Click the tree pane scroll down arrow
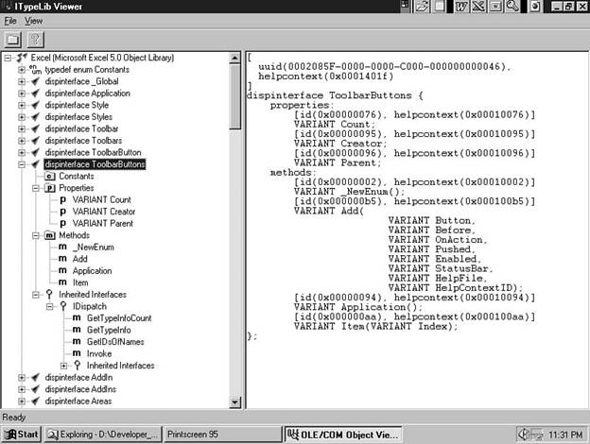Image resolution: width=590 pixels, height=444 pixels. tap(235, 402)
